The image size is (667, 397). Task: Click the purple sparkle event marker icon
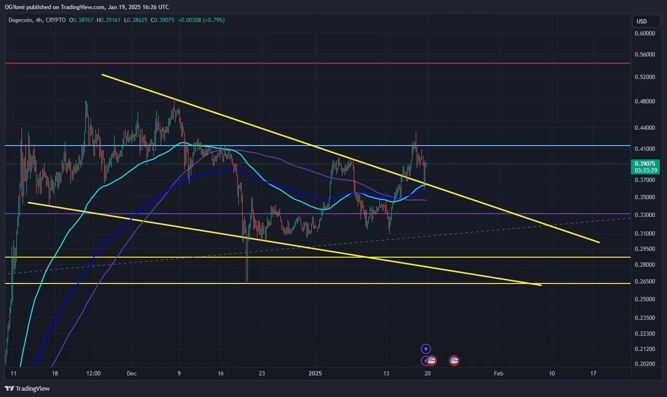point(425,349)
